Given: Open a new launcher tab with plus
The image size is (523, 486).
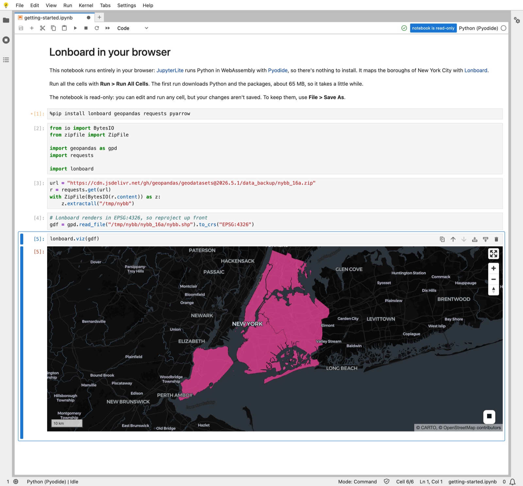Looking at the screenshot, I should [x=99, y=17].
